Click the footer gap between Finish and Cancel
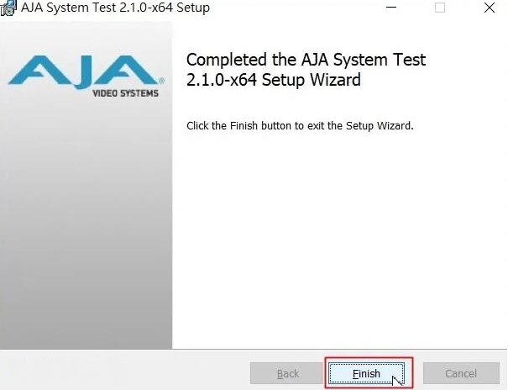This screenshot has width=508, height=390. coord(418,373)
